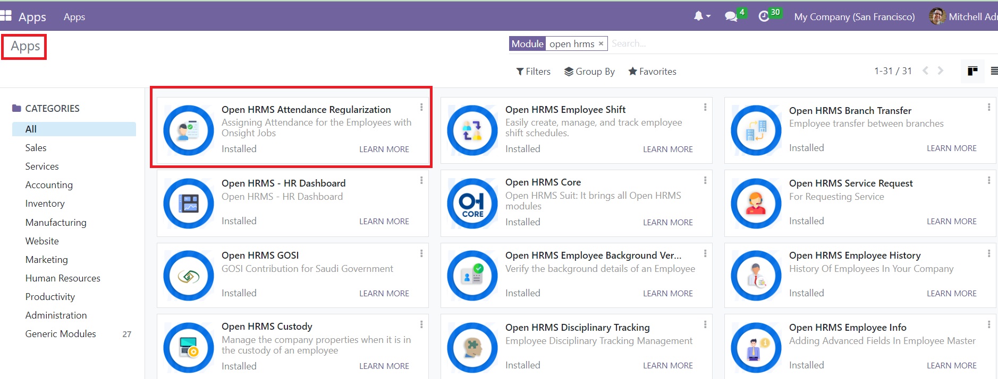
Task: Click LEARN MORE for Open HRMS Custody
Action: pyautogui.click(x=384, y=366)
